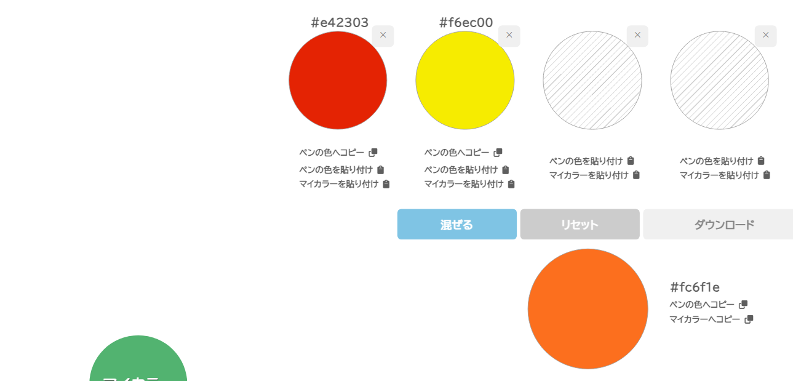The width and height of the screenshot is (793, 381).
Task: Click the ダウンロード download button
Action: pyautogui.click(x=718, y=224)
